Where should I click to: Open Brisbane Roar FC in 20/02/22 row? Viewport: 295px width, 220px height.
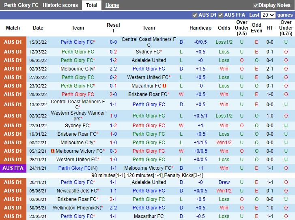pos(147,94)
